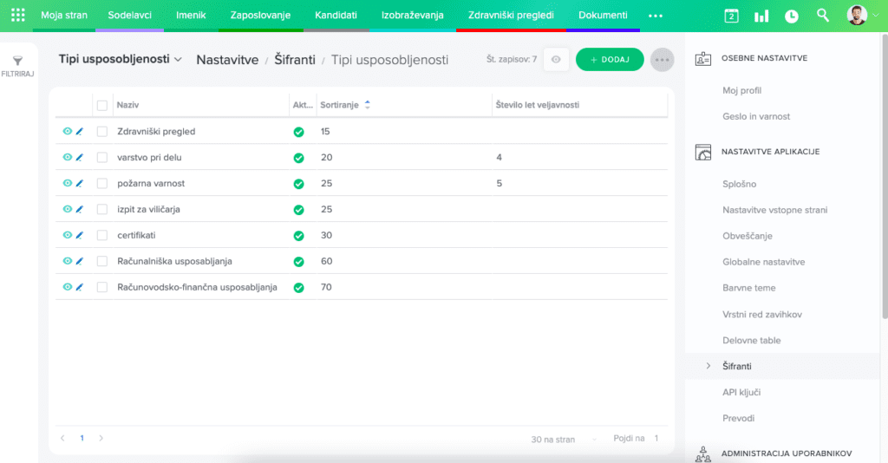This screenshot has height=463, width=888.
Task: Switch to the Izobraževanja tab
Action: (x=412, y=16)
